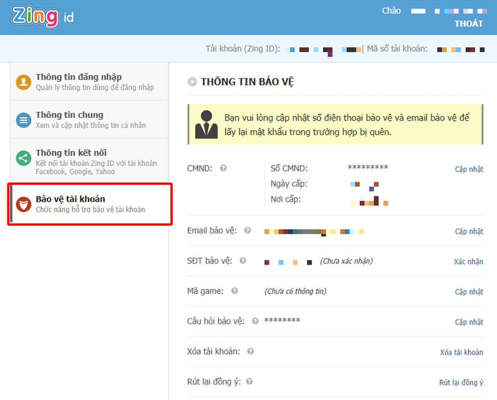Click the help icon beside Email bảo vệ

248,231
